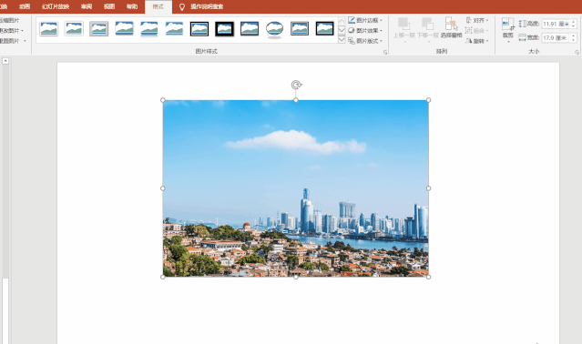
Task: Open 图片样式 group dialog launcher
Action: 385,52
